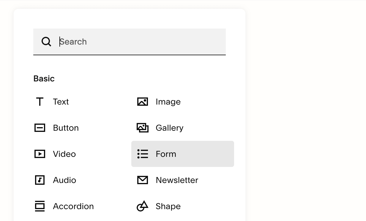Click the magnifying glass search icon

coord(46,42)
